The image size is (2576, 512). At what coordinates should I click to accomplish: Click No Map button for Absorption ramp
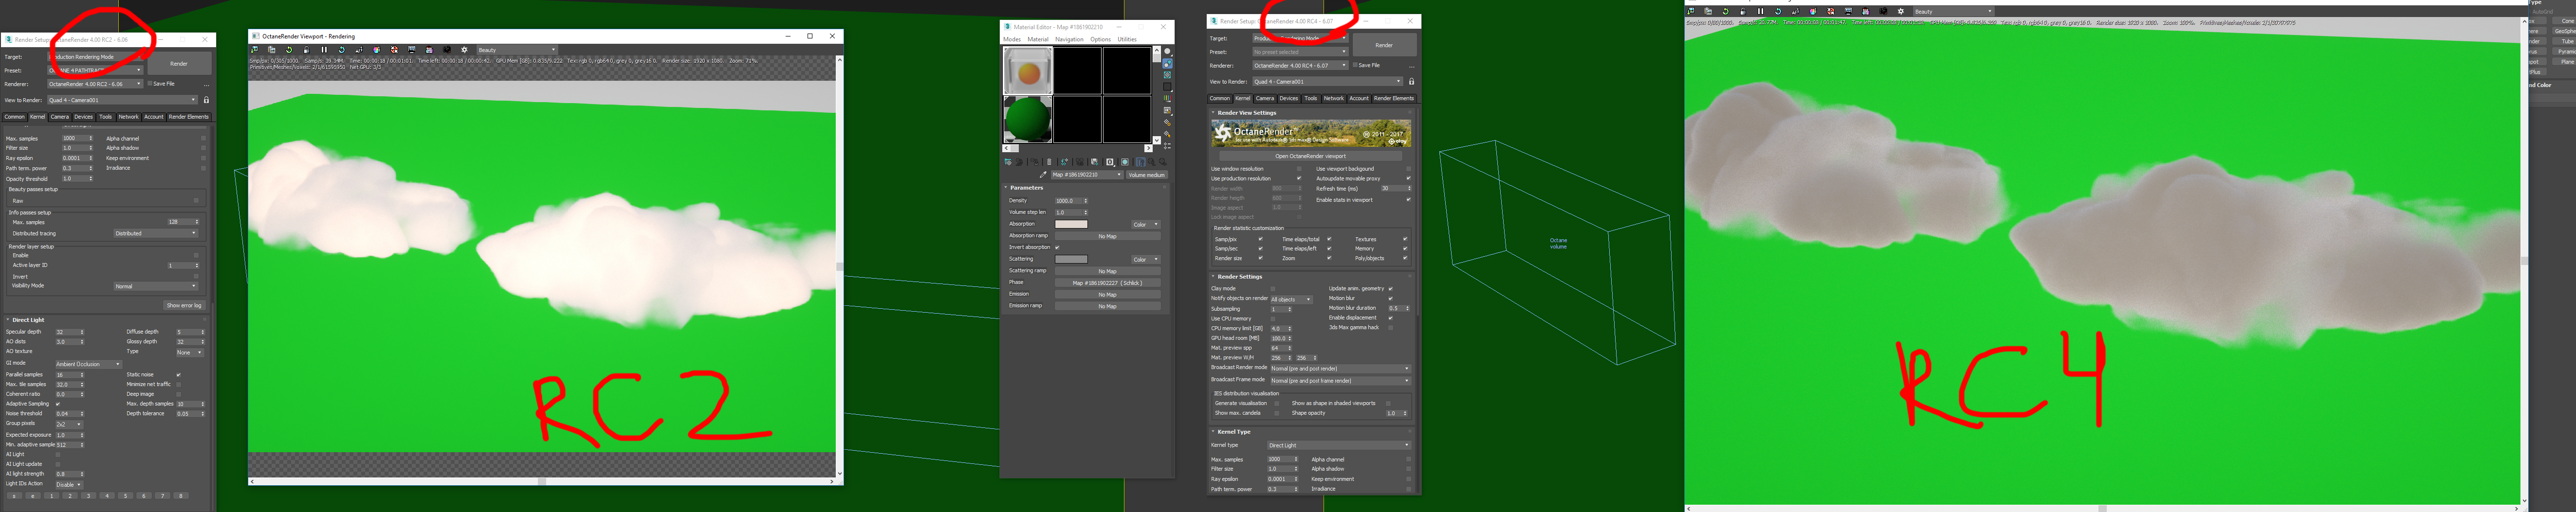1107,236
